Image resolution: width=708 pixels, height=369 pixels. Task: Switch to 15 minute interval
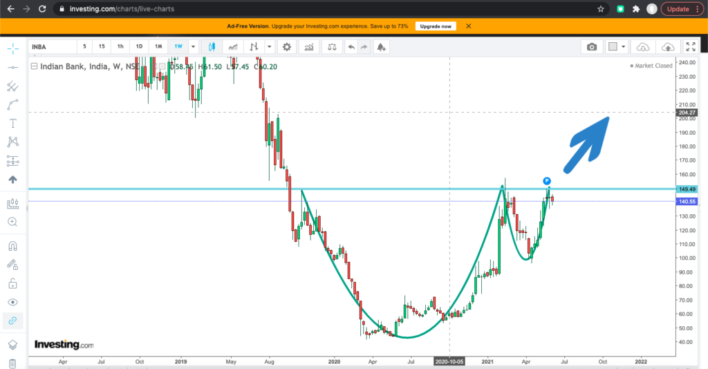click(x=102, y=46)
